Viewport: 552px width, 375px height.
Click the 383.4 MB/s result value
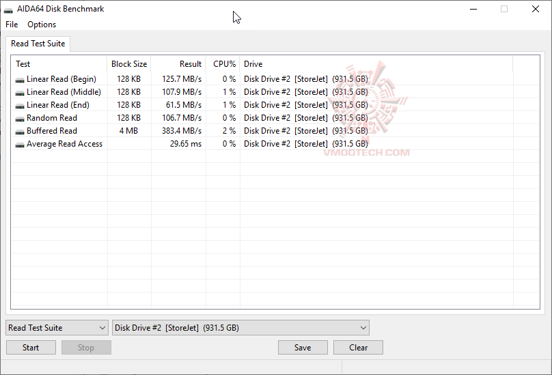pyautogui.click(x=182, y=131)
